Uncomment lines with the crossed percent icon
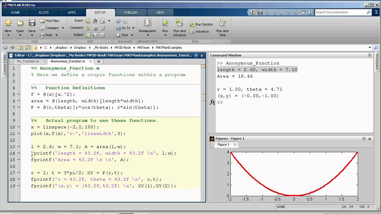This screenshot has height=214, width=381. pos(95,28)
